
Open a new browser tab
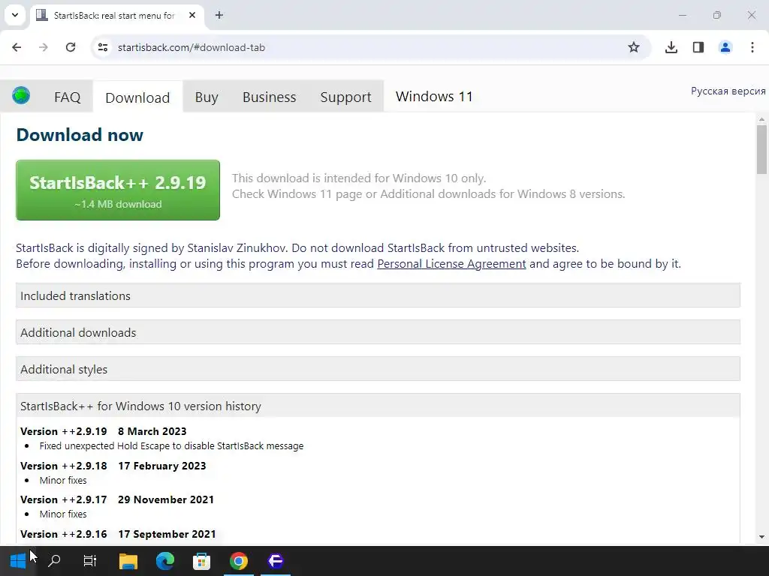coord(219,15)
